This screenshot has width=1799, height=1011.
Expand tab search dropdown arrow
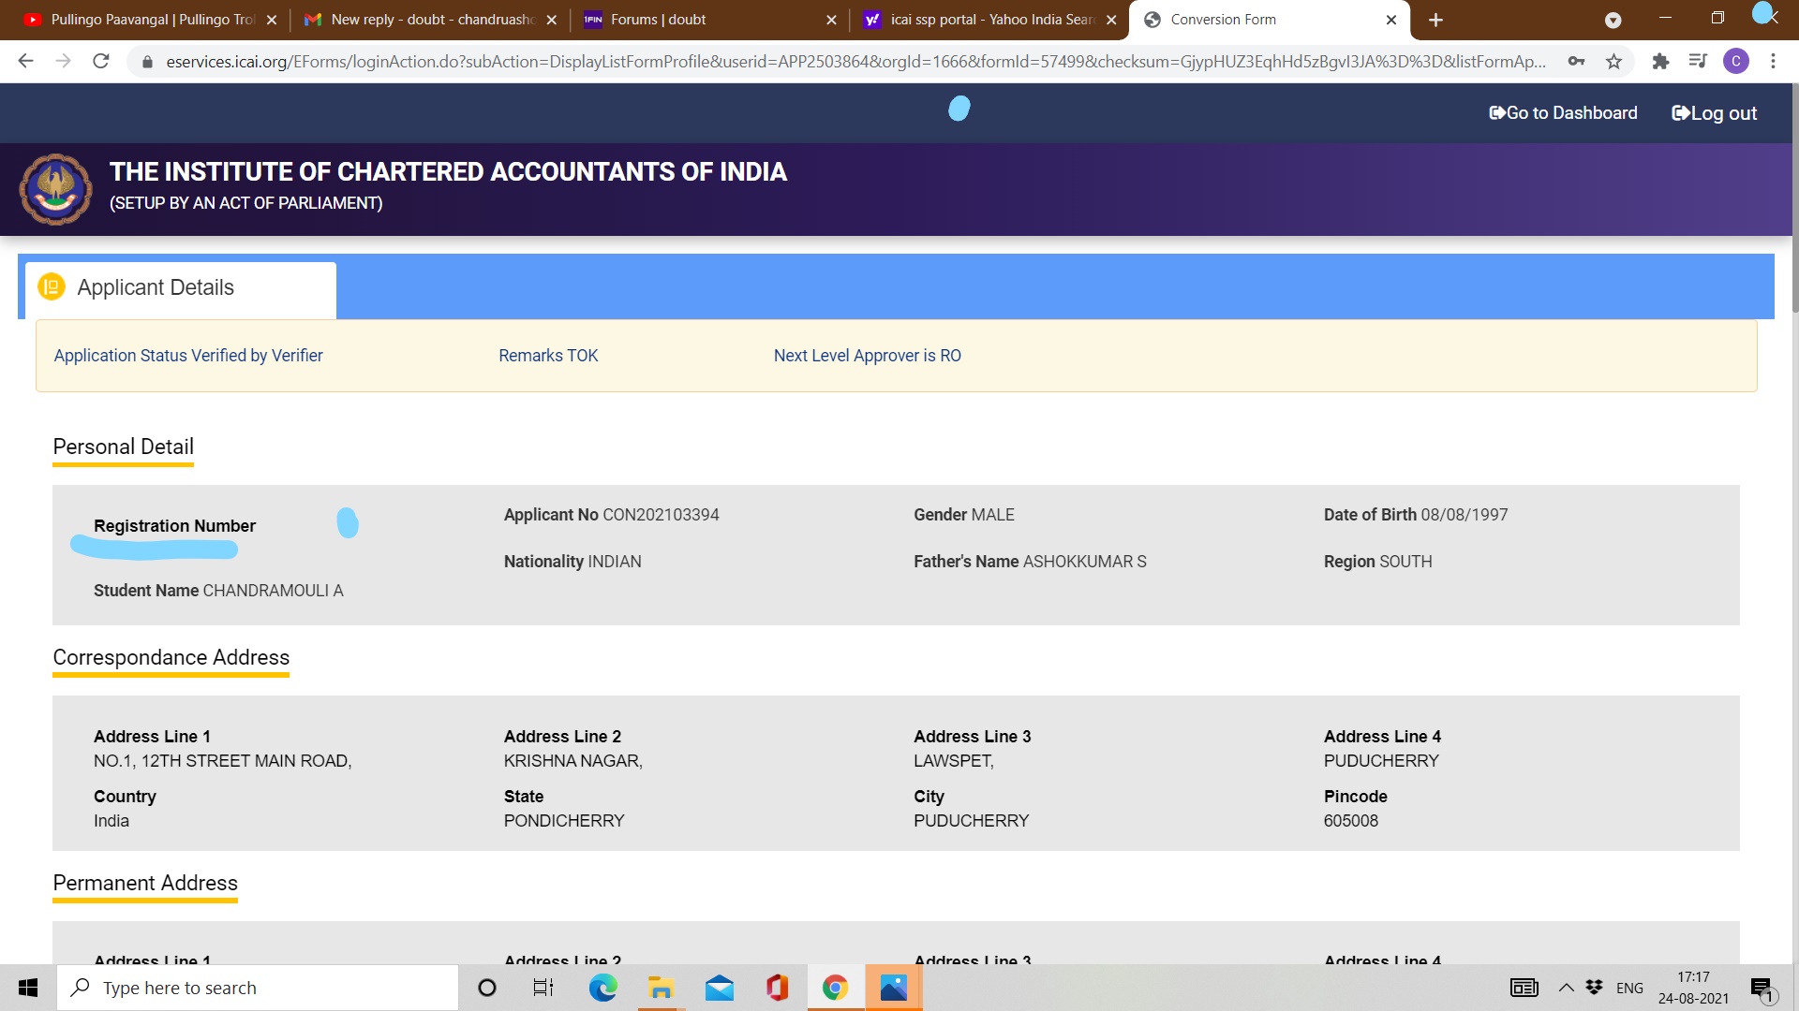pos(1613,20)
